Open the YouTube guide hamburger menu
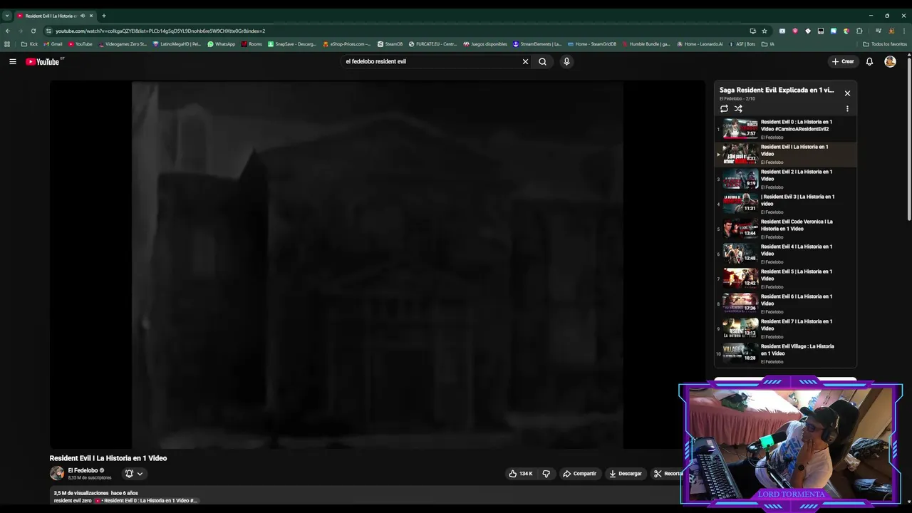The image size is (912, 513). click(12, 61)
